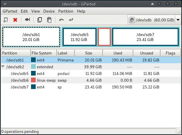182x135 pixels.
Task: Click the Undo last operation icon
Action: click(61, 20)
